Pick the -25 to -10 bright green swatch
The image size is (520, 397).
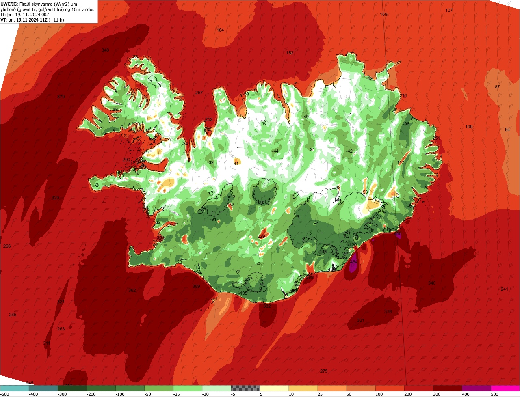point(188,388)
